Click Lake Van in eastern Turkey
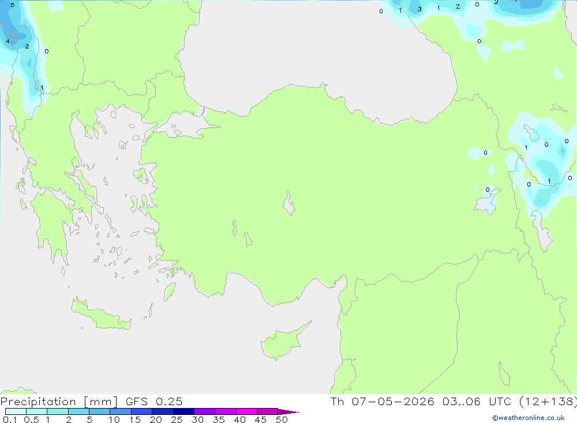This screenshot has width=577, height=423. tap(487, 201)
